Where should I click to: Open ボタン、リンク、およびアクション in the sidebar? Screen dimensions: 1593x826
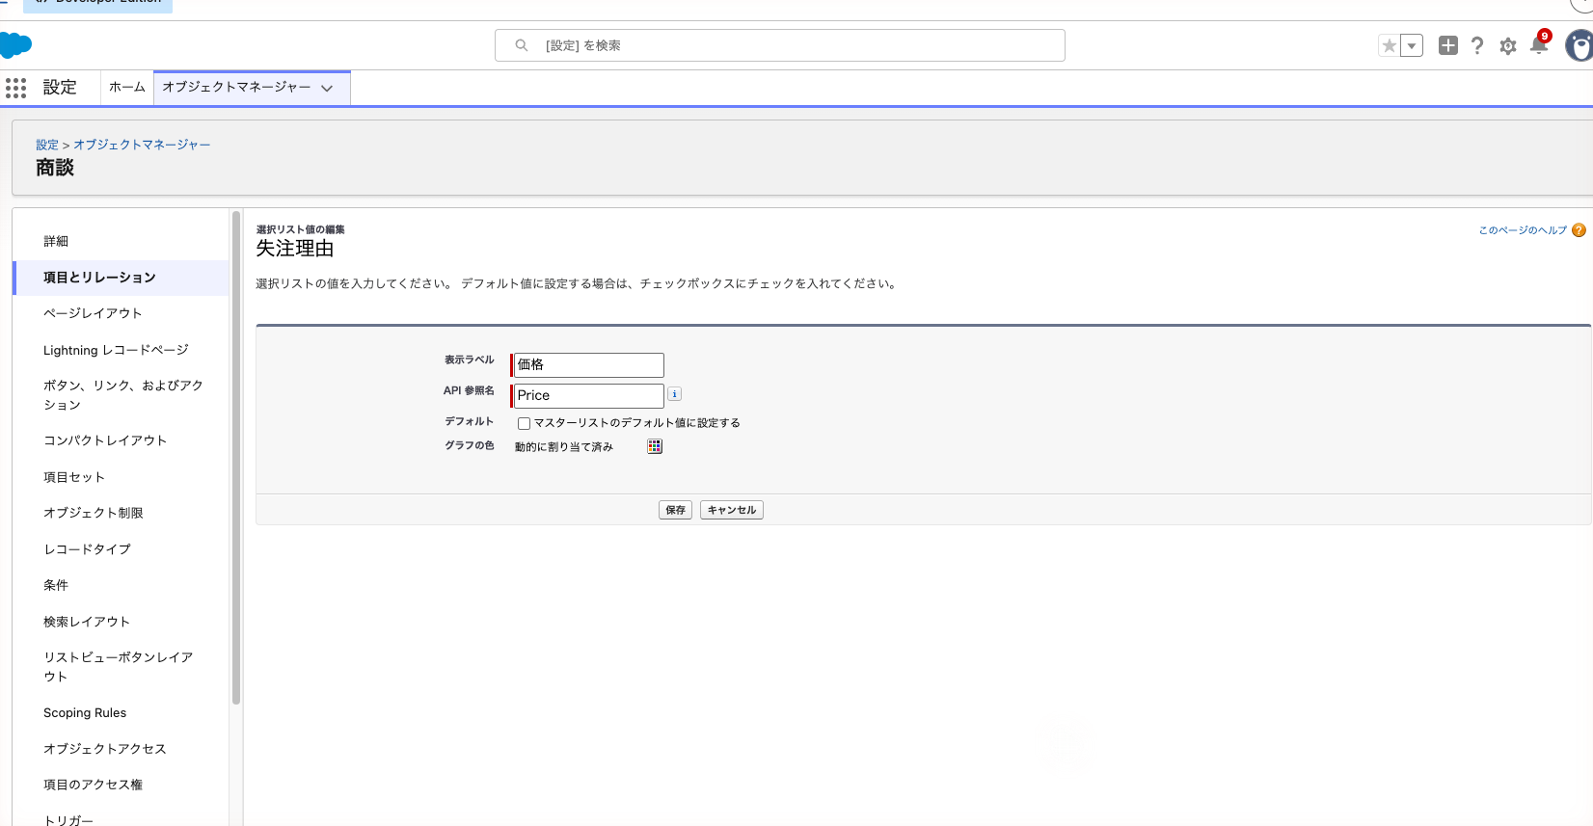pyautogui.click(x=121, y=395)
